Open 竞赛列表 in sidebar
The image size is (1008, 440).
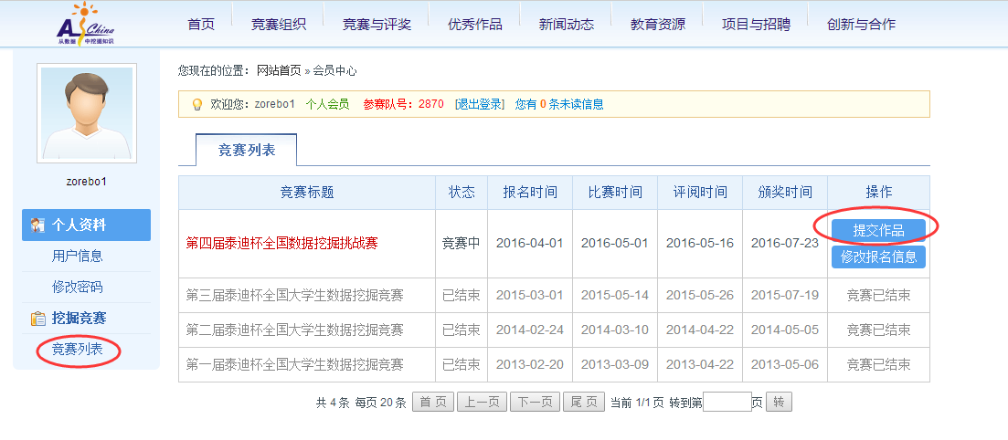pyautogui.click(x=77, y=350)
